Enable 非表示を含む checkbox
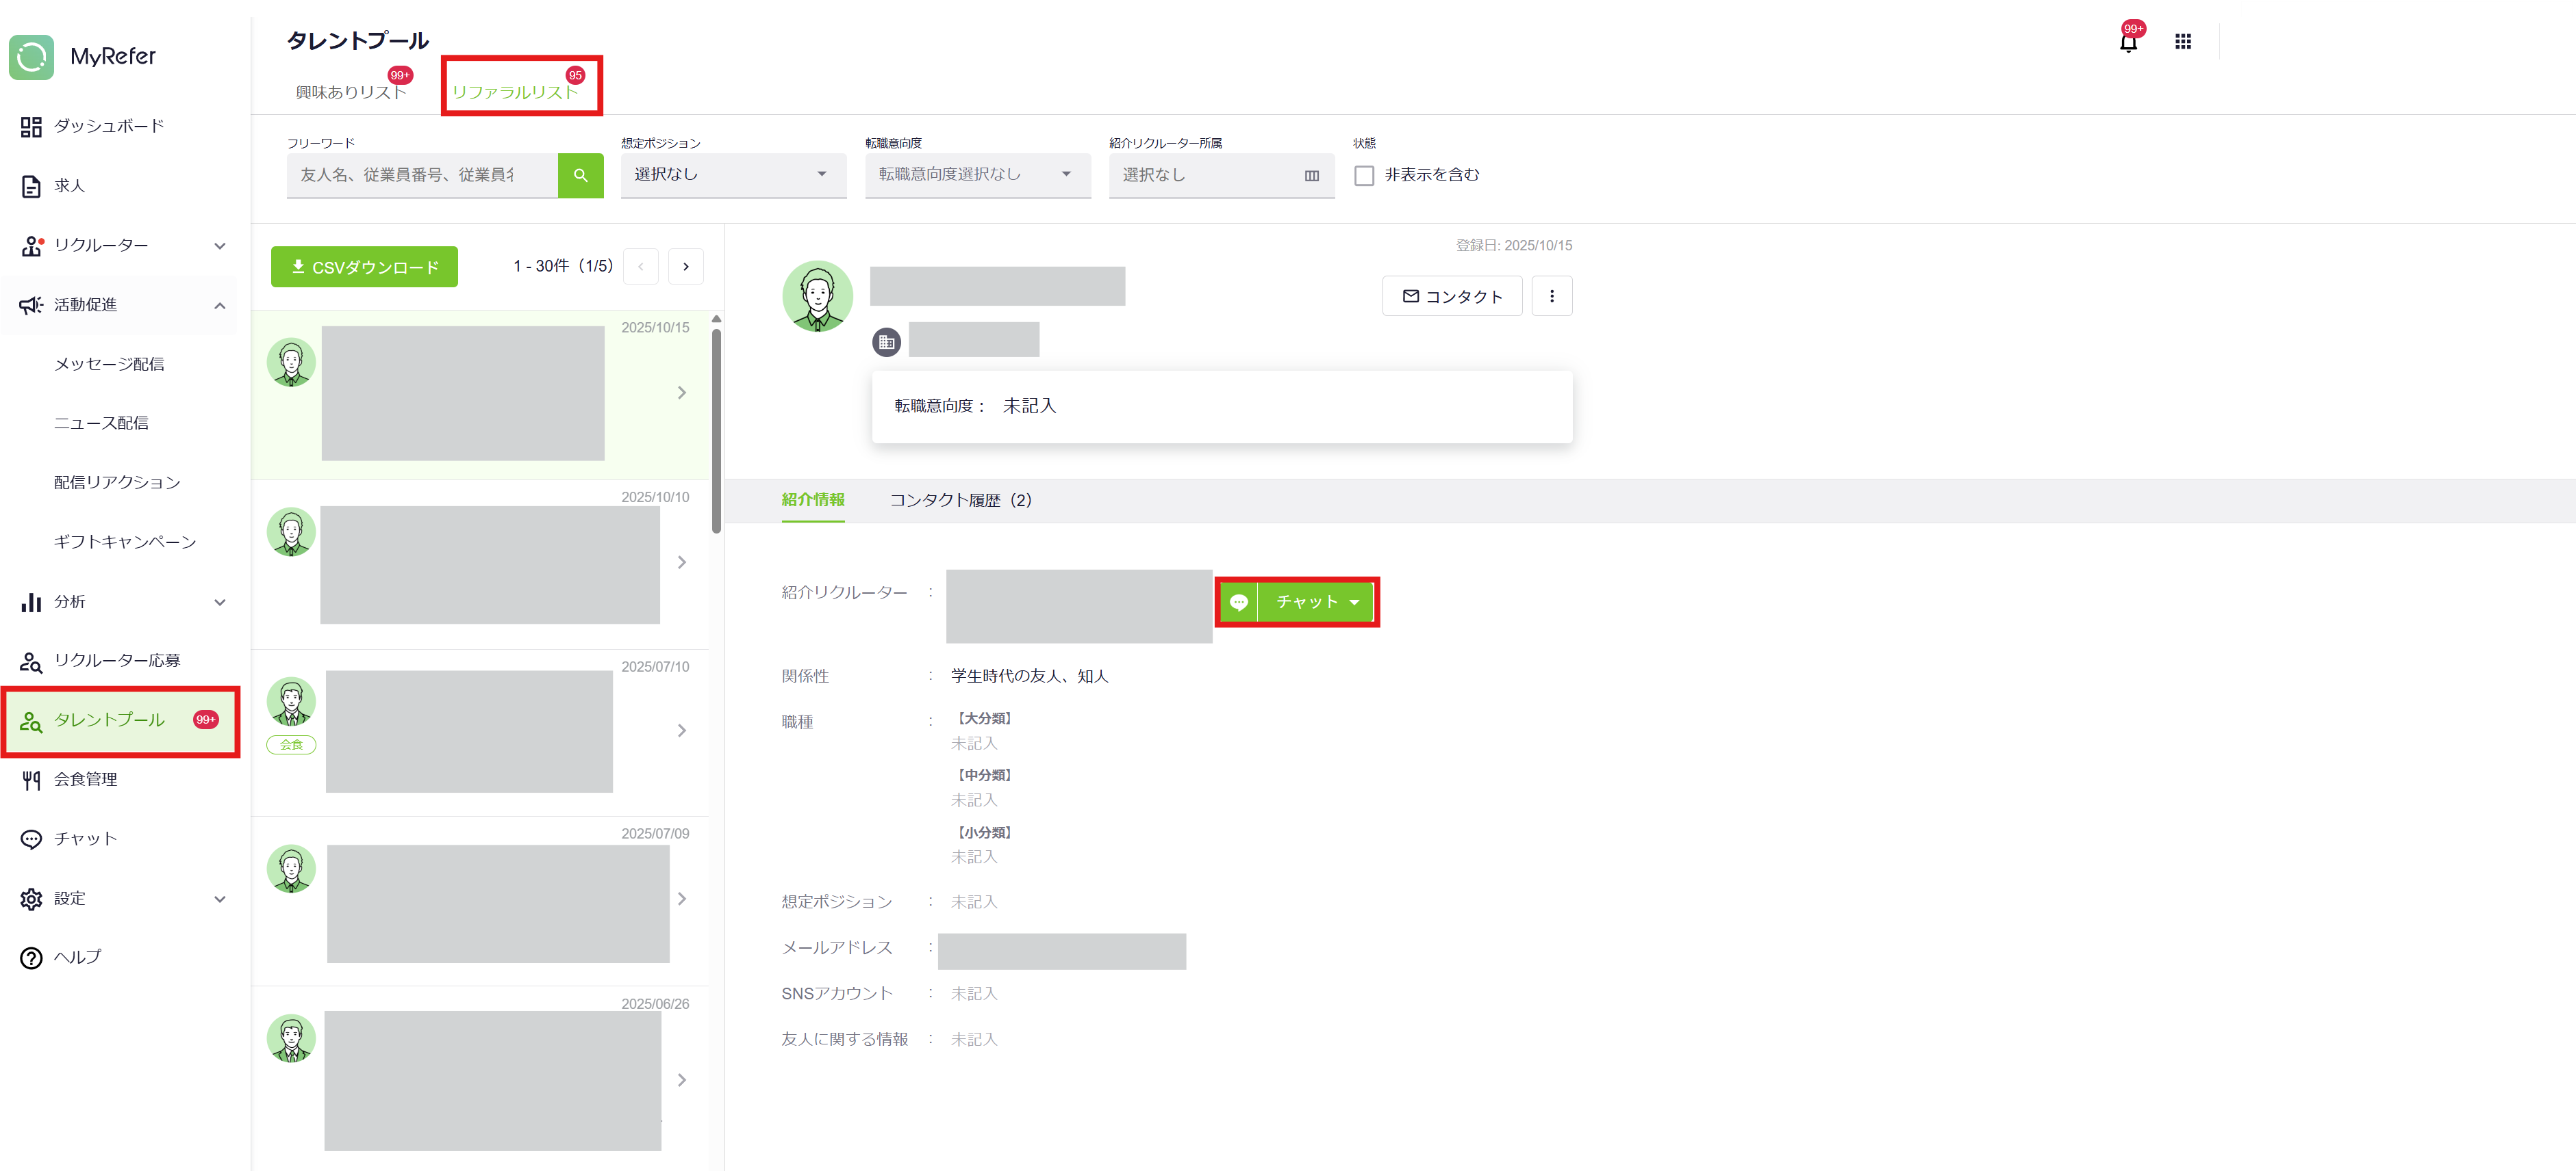The width and height of the screenshot is (2576, 1171). pyautogui.click(x=1364, y=175)
